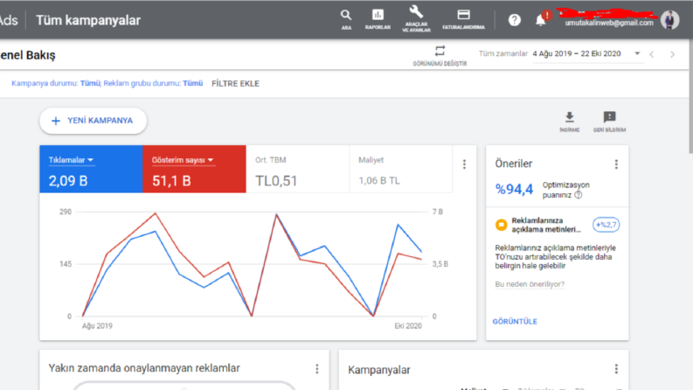Viewport: 693px width, 390px height.
Task: Open the notifications bell icon
Action: (541, 20)
